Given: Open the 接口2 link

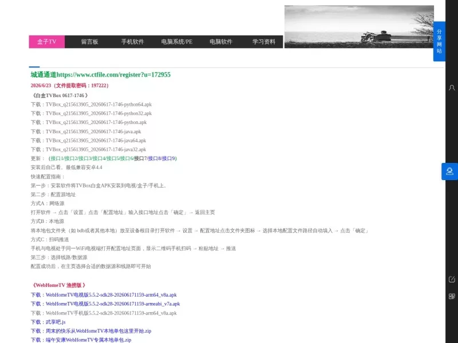Looking at the screenshot, I should (x=71, y=158).
